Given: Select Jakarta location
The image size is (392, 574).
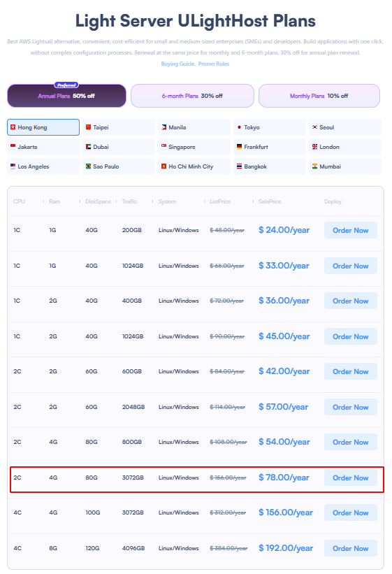Looking at the screenshot, I should tap(43, 147).
